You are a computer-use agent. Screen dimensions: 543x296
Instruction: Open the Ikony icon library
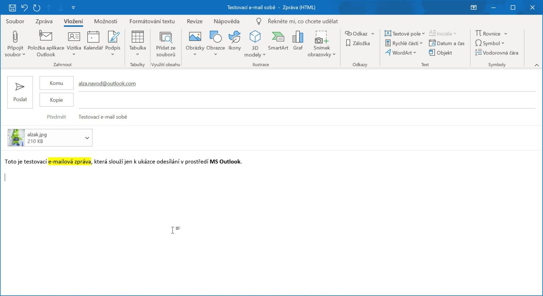[235, 37]
